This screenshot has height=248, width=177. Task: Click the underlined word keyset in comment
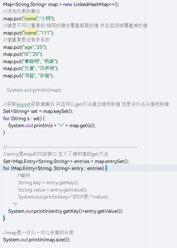click(x=23, y=104)
